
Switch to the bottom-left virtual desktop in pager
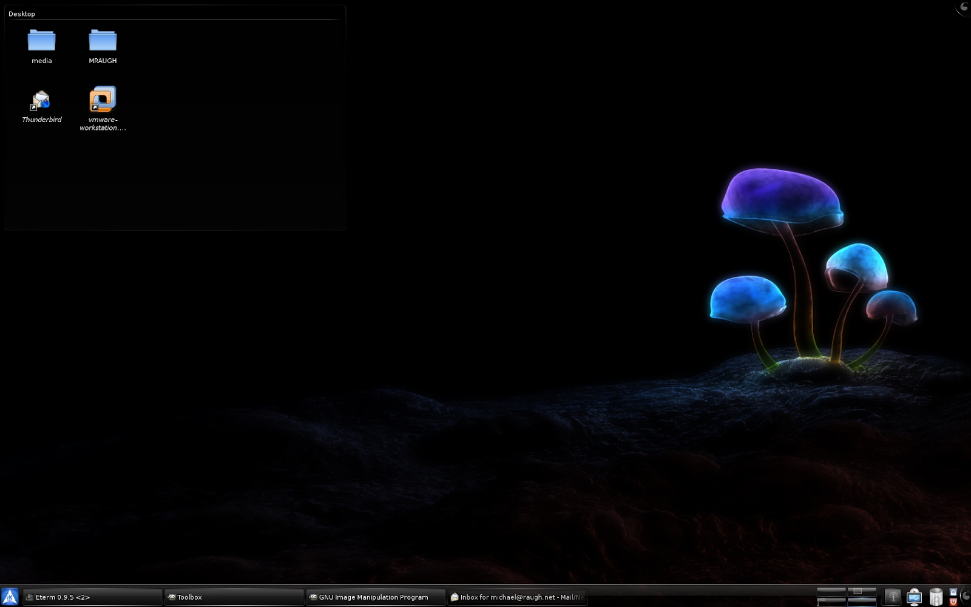[831, 602]
